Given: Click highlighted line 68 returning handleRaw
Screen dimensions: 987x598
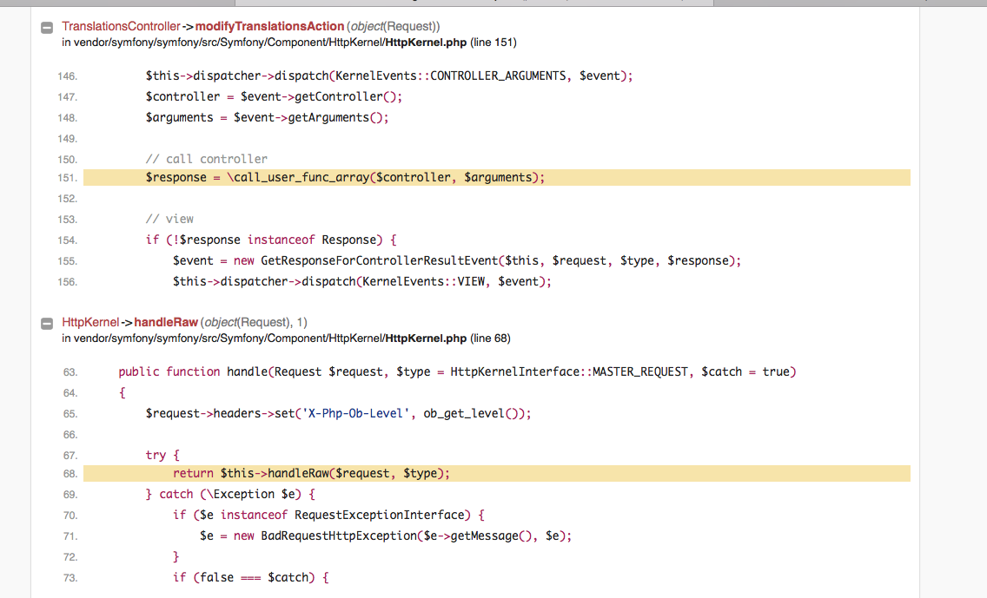Looking at the screenshot, I should coord(497,474).
